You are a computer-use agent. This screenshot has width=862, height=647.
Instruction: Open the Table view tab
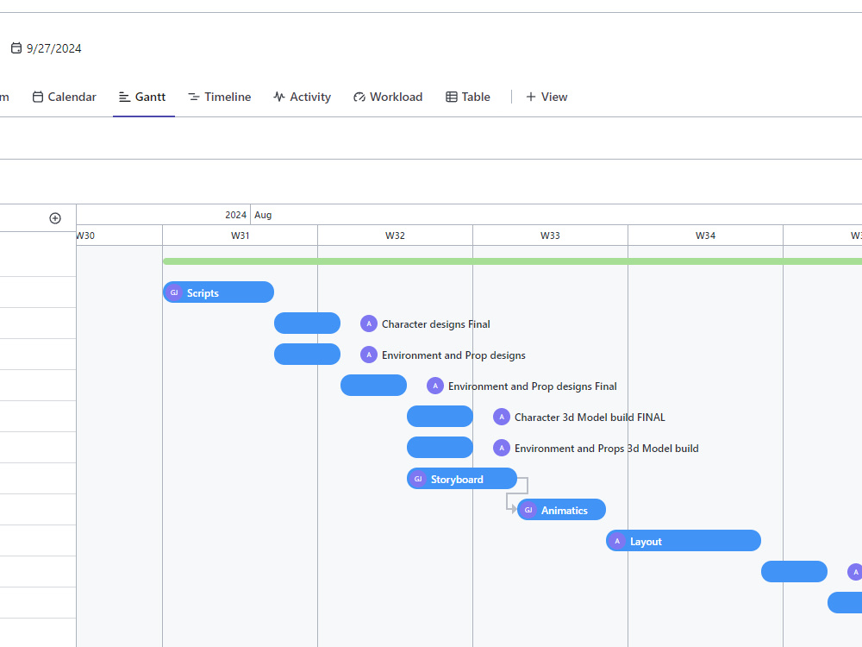pos(468,97)
